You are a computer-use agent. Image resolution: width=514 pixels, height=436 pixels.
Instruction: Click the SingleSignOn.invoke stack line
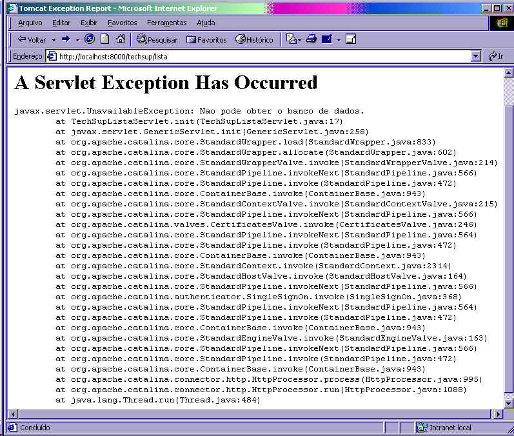coord(259,297)
